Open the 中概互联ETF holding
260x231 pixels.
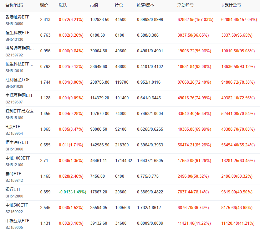pyautogui.click(x=18, y=221)
